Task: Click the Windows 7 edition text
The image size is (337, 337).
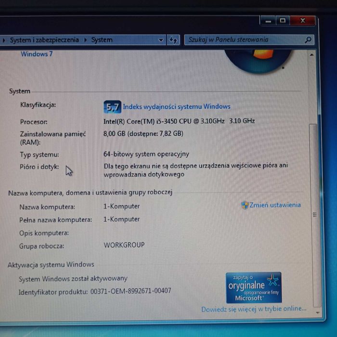Action: coord(37,54)
